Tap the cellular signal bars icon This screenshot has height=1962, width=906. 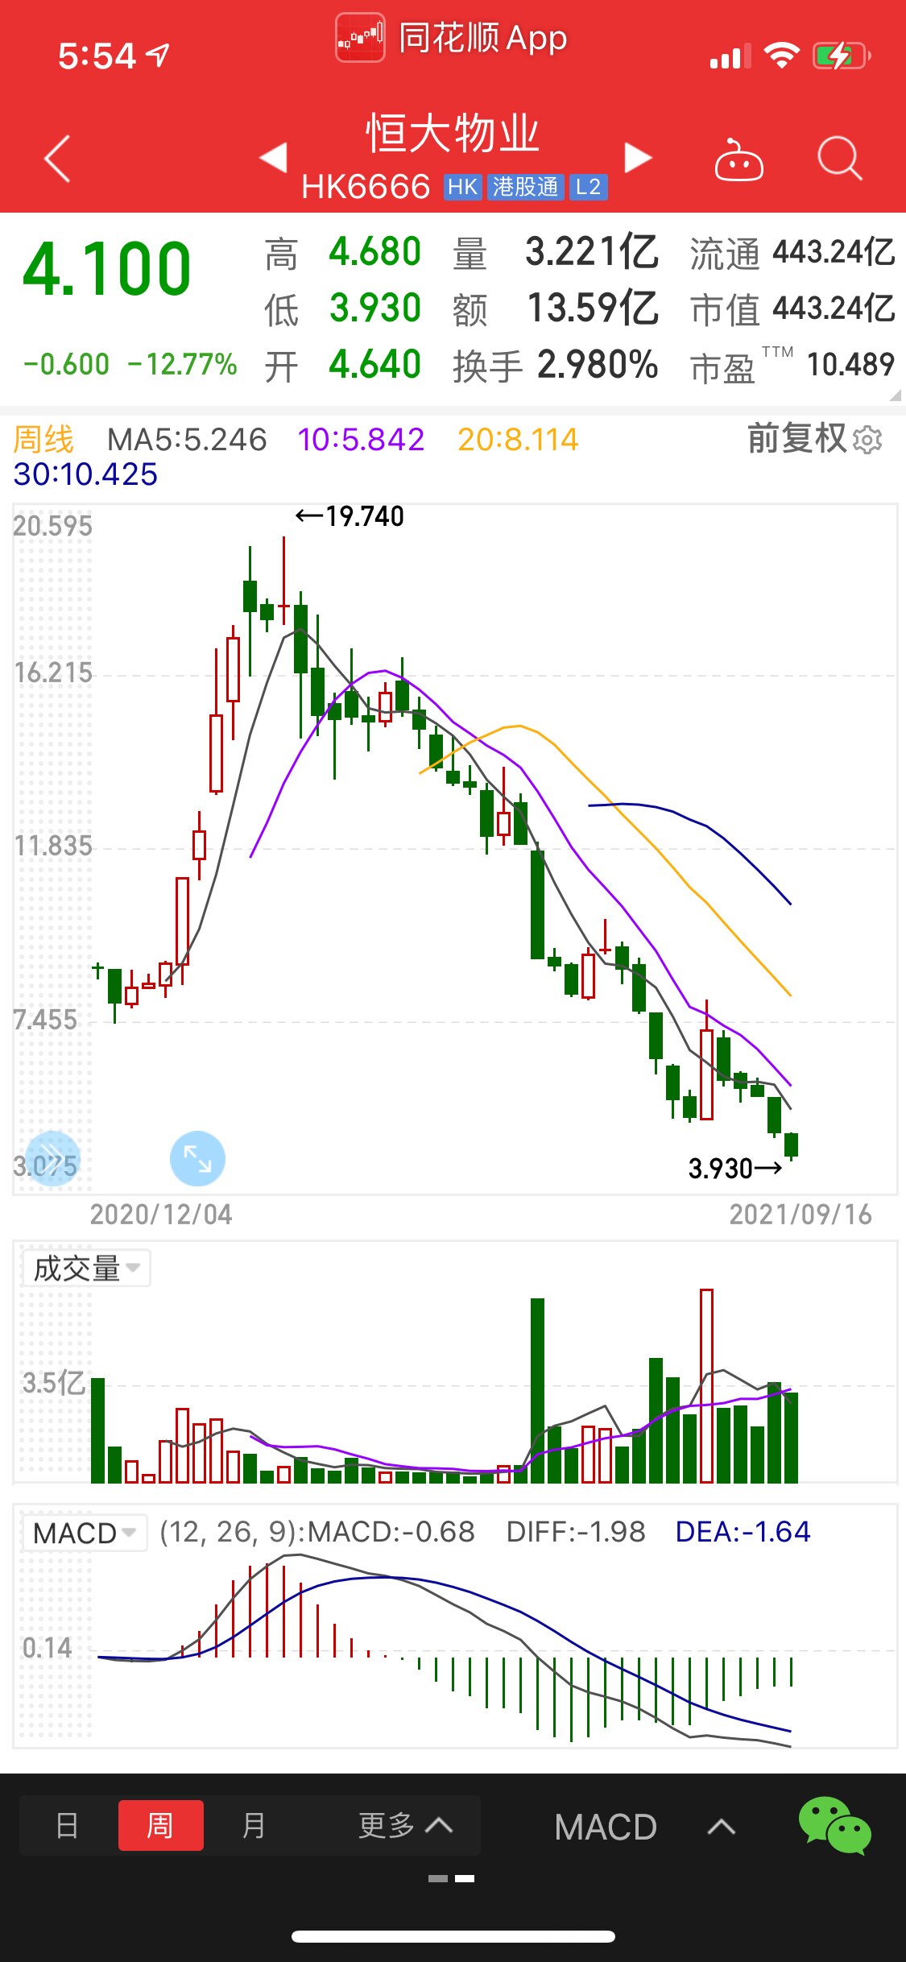(730, 57)
